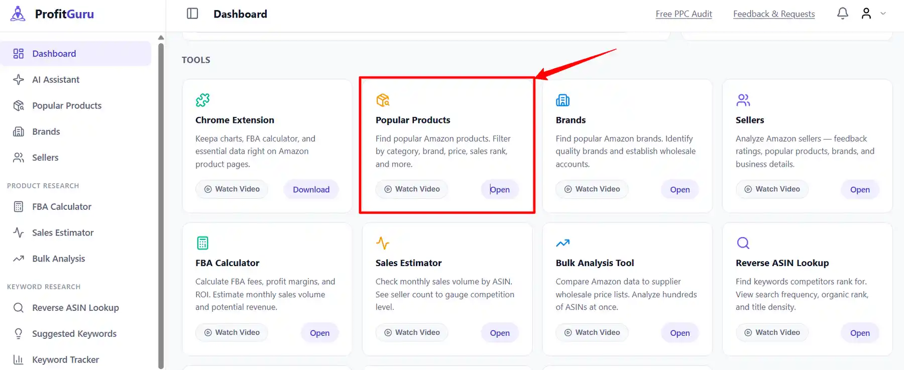Click the sidebar vertical scrollbar
This screenshot has width=904, height=370.
point(161,206)
